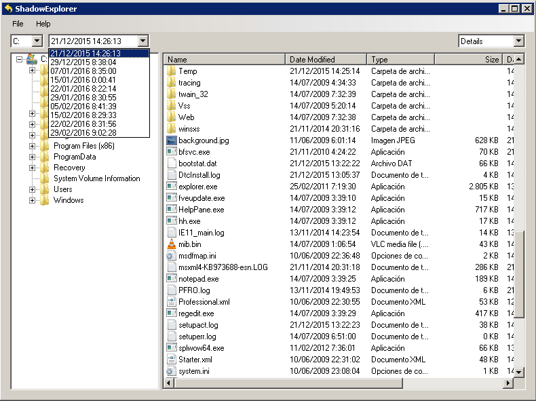
Task: Toggle the snapshot date dropdown arrow
Action: [143, 41]
